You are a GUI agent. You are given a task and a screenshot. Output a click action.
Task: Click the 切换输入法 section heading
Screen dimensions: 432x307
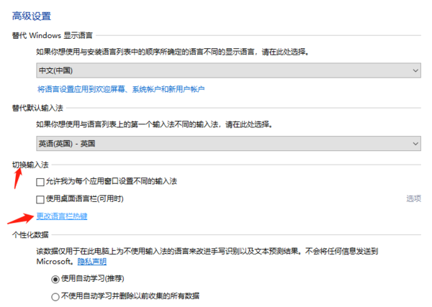pos(30,165)
